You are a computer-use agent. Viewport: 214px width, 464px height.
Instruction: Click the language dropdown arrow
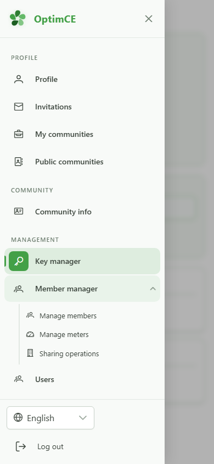coord(83,418)
